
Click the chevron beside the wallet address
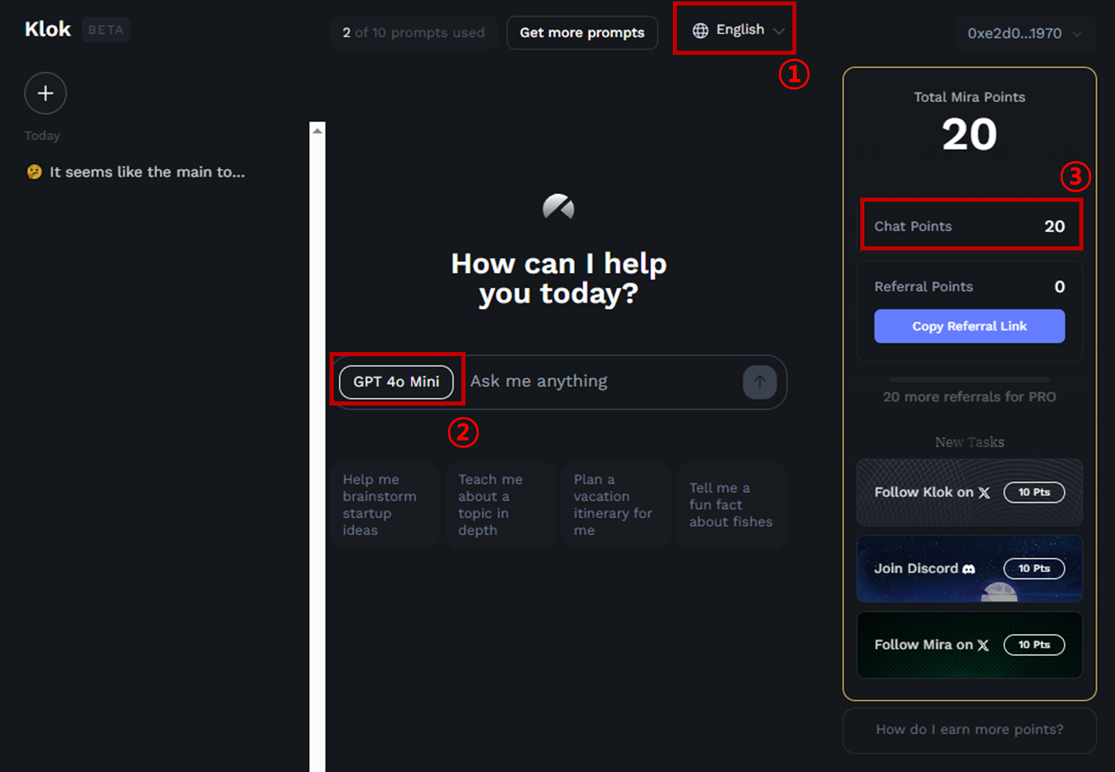coord(1077,34)
